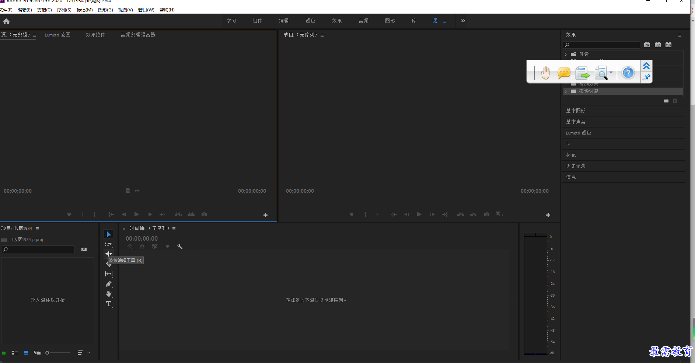
Task: Open timeline wrench settings
Action: click(x=180, y=247)
